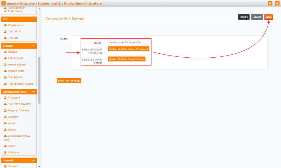Switch to the Italiano language tab

64,39
